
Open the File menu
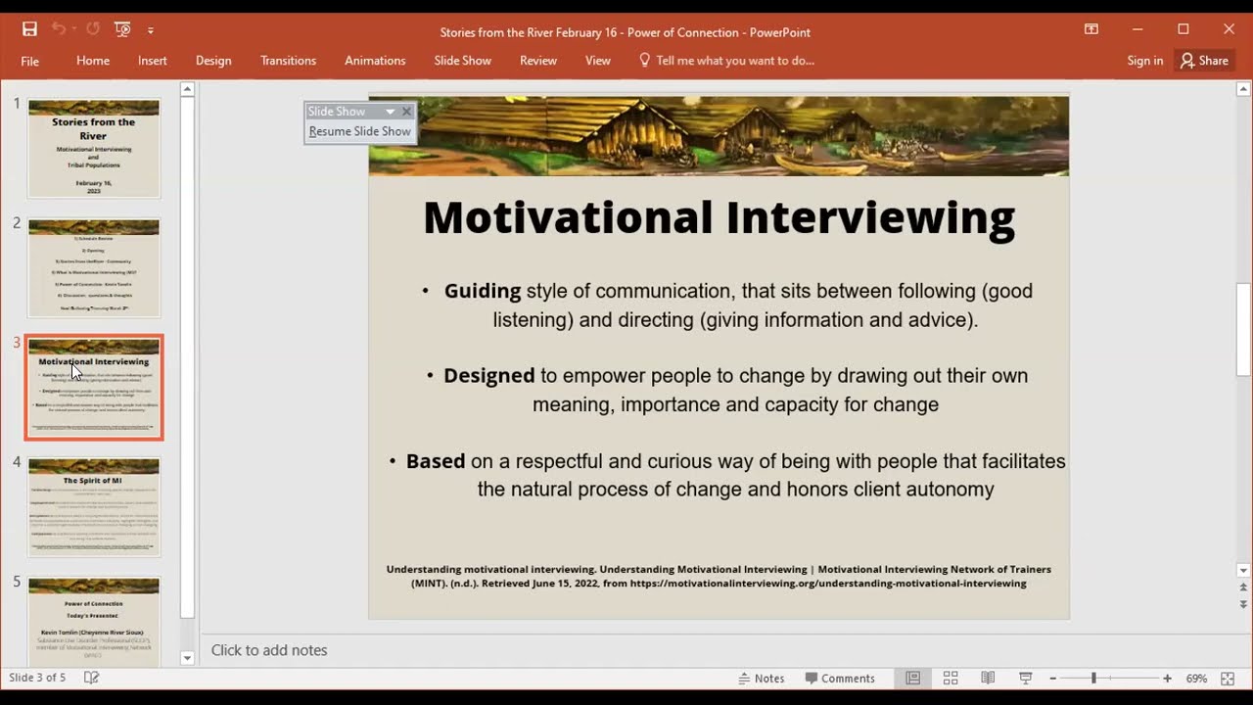[x=30, y=61]
